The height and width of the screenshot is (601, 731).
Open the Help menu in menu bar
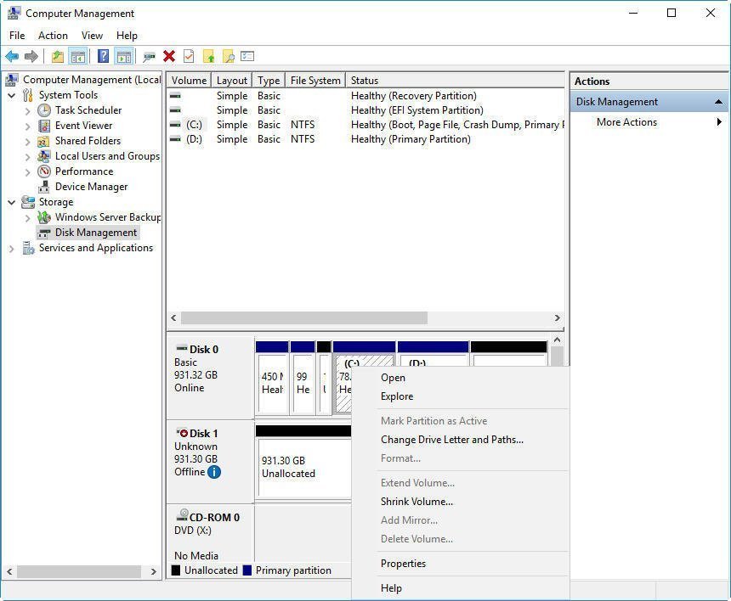[127, 36]
